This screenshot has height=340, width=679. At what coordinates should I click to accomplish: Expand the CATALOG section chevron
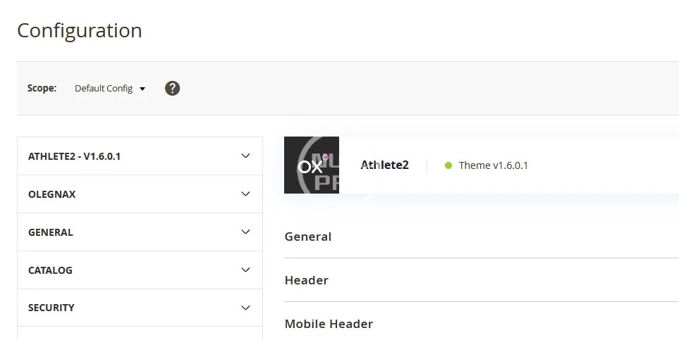coord(245,270)
